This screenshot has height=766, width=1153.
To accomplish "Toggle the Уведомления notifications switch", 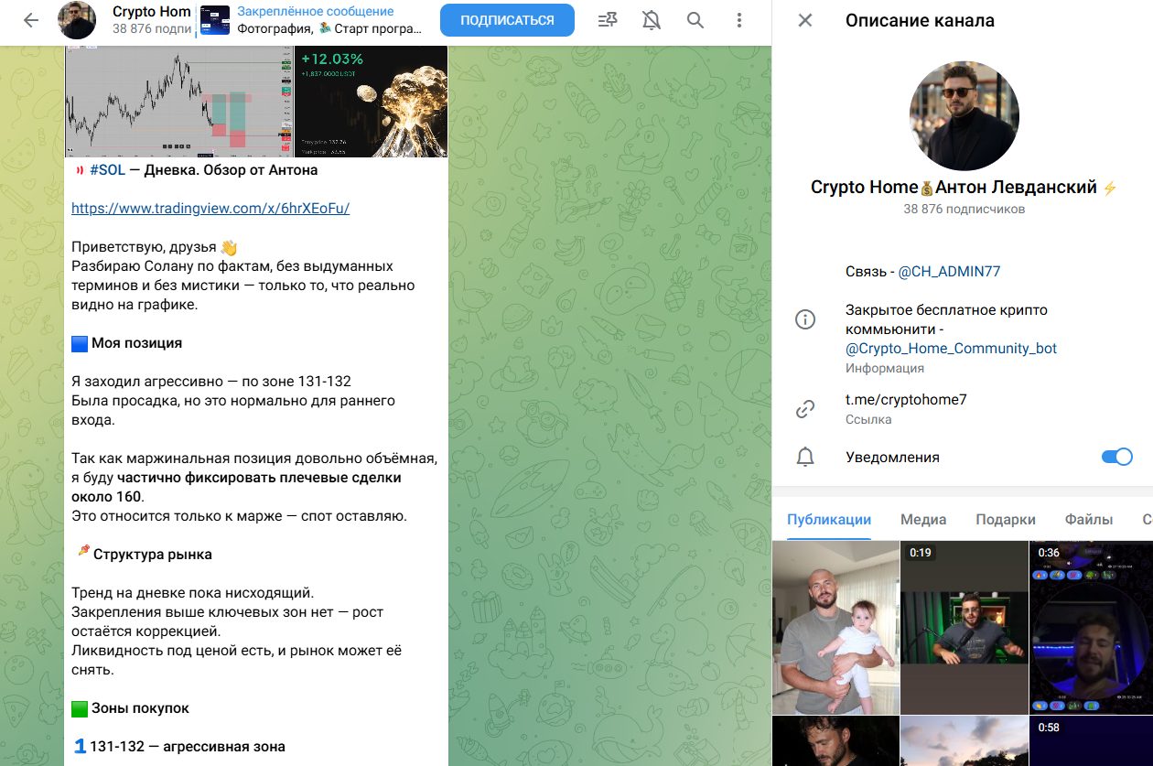I will coord(1117,457).
